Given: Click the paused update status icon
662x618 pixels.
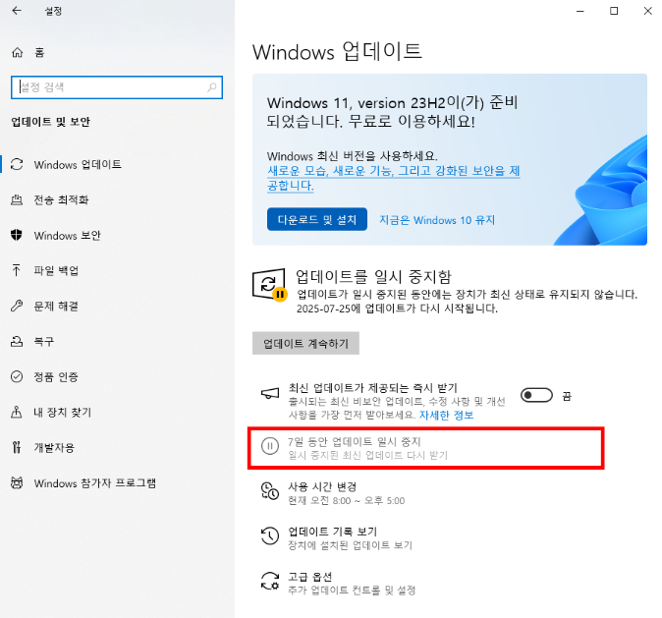Looking at the screenshot, I should (x=269, y=285).
